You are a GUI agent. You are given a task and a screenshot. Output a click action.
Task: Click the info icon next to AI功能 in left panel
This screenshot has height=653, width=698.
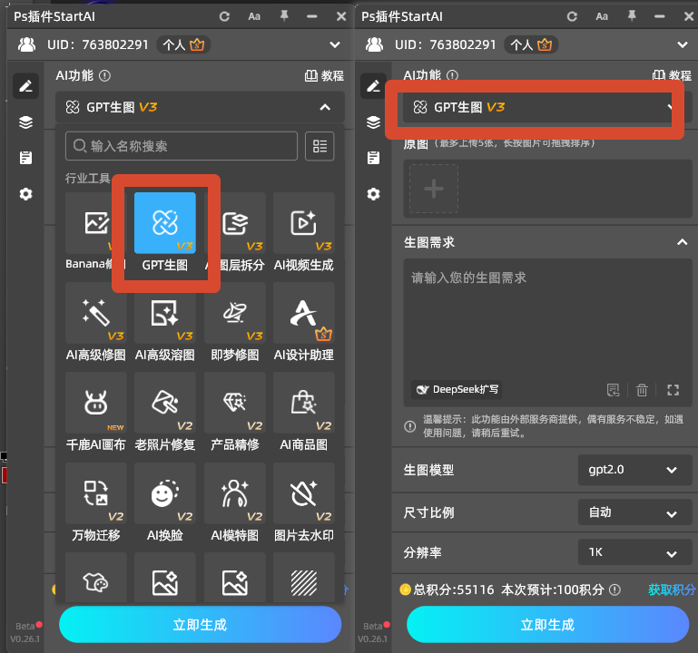(104, 75)
